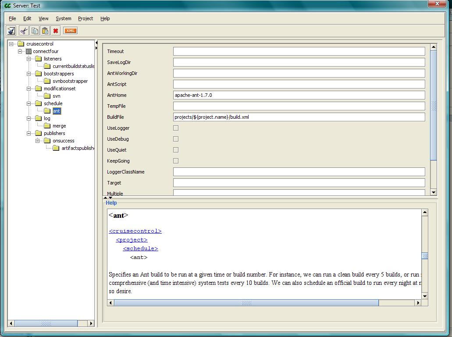The height and width of the screenshot is (337, 452).
Task: Toggle the UseDebug checkbox
Action: point(176,139)
